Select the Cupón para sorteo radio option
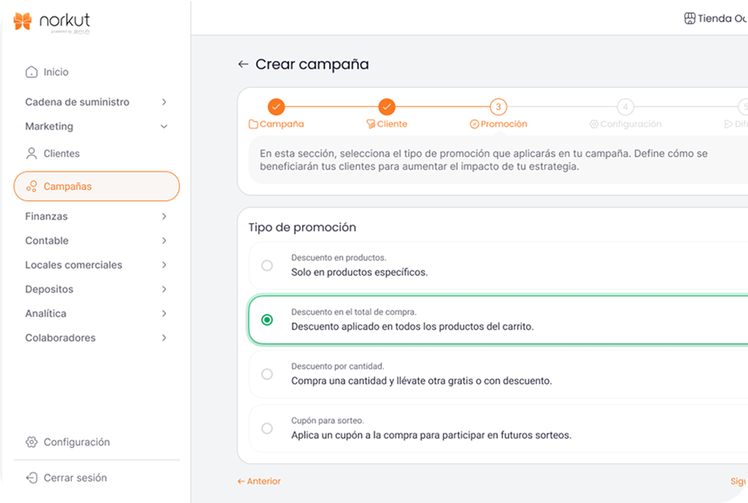748x503 pixels. [267, 428]
